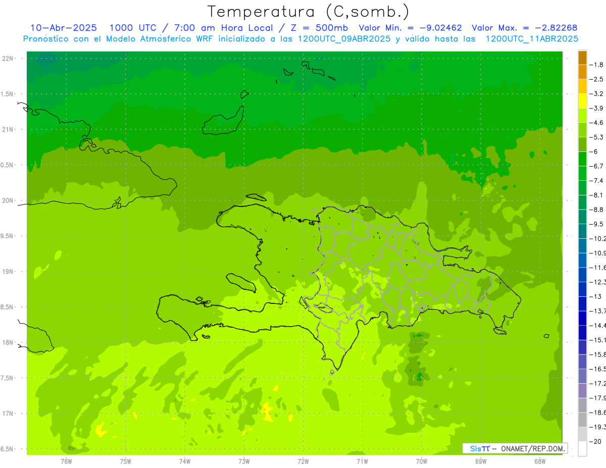Click the '74W' longitude axis label
The width and height of the screenshot is (606, 468).
[185, 461]
